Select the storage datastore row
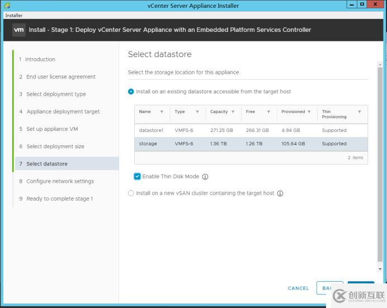Screen dimensions: 387x308 [x=251, y=144]
